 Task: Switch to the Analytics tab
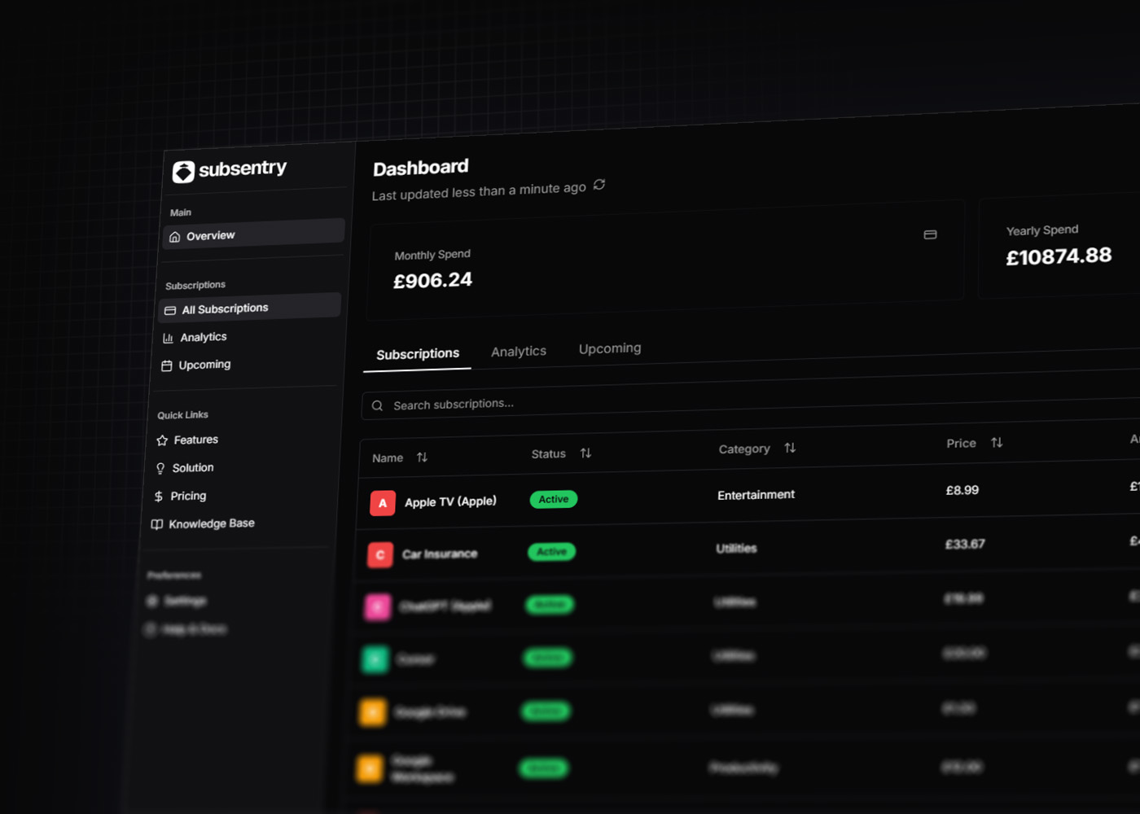[518, 351]
